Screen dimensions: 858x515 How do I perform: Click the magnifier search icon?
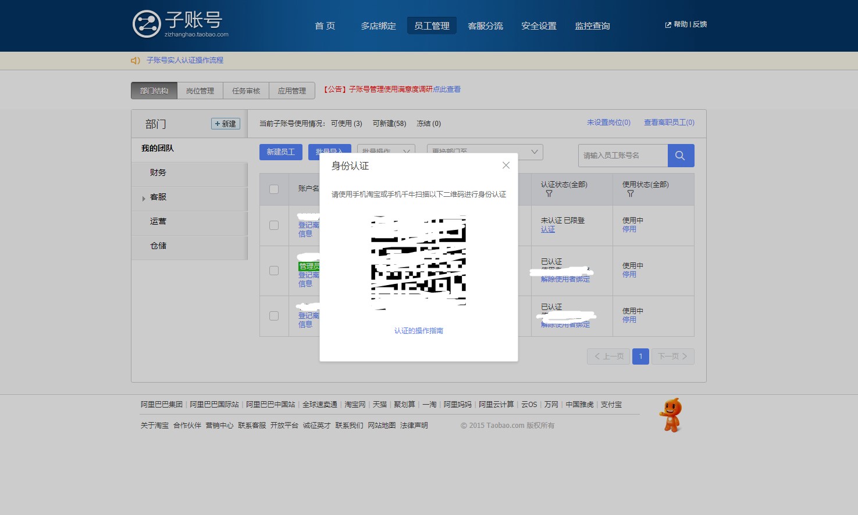pyautogui.click(x=680, y=155)
